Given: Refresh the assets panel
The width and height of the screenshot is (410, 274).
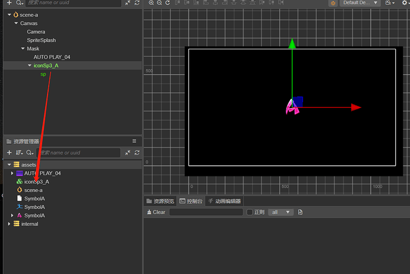Looking at the screenshot, I should click(x=137, y=153).
